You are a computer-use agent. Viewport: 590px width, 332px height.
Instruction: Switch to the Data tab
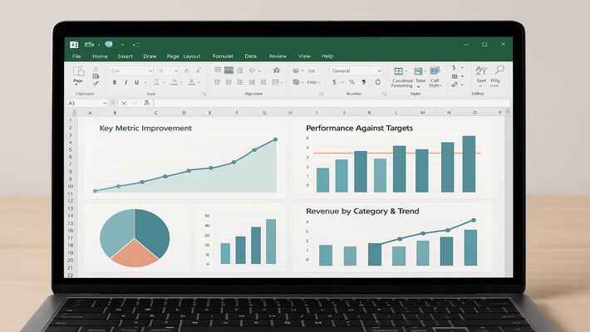coord(250,56)
